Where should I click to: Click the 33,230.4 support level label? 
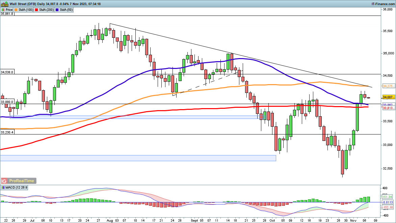(x=7, y=132)
